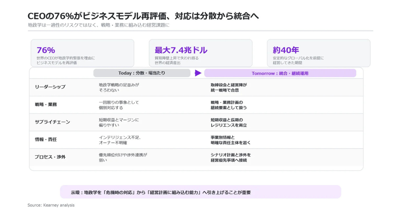This screenshot has width=401, height=210.
Task: Click the '最大7.4兆ドル' statistic value
Action: 181,50
